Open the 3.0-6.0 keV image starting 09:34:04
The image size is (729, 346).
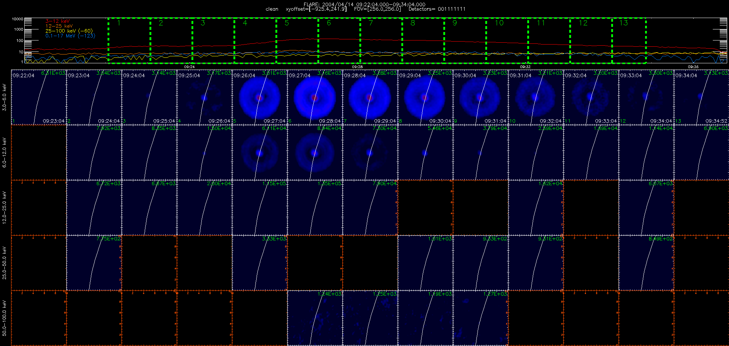click(701, 97)
